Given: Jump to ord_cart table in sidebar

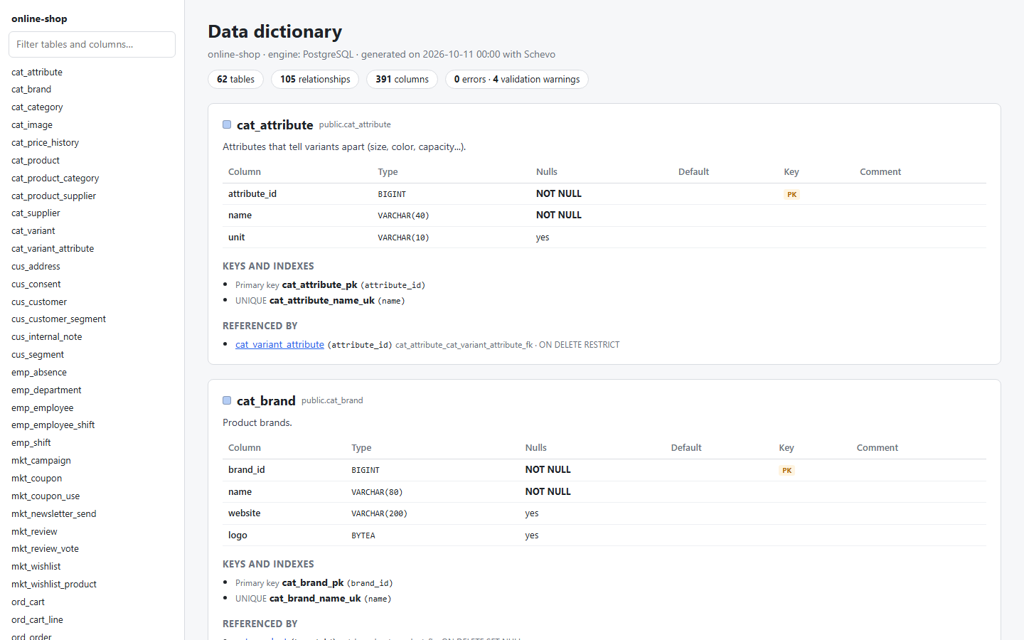Looking at the screenshot, I should point(28,602).
